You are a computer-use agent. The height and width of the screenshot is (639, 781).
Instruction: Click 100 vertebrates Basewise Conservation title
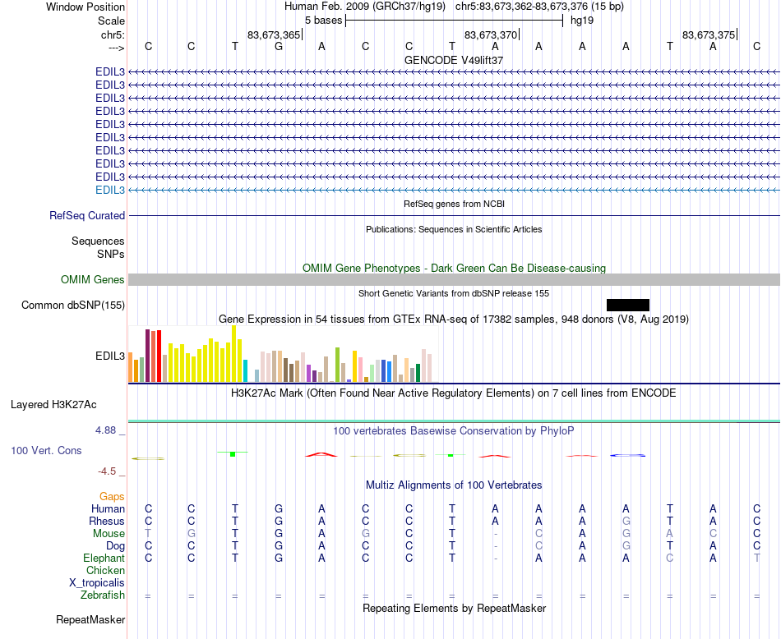(x=454, y=431)
